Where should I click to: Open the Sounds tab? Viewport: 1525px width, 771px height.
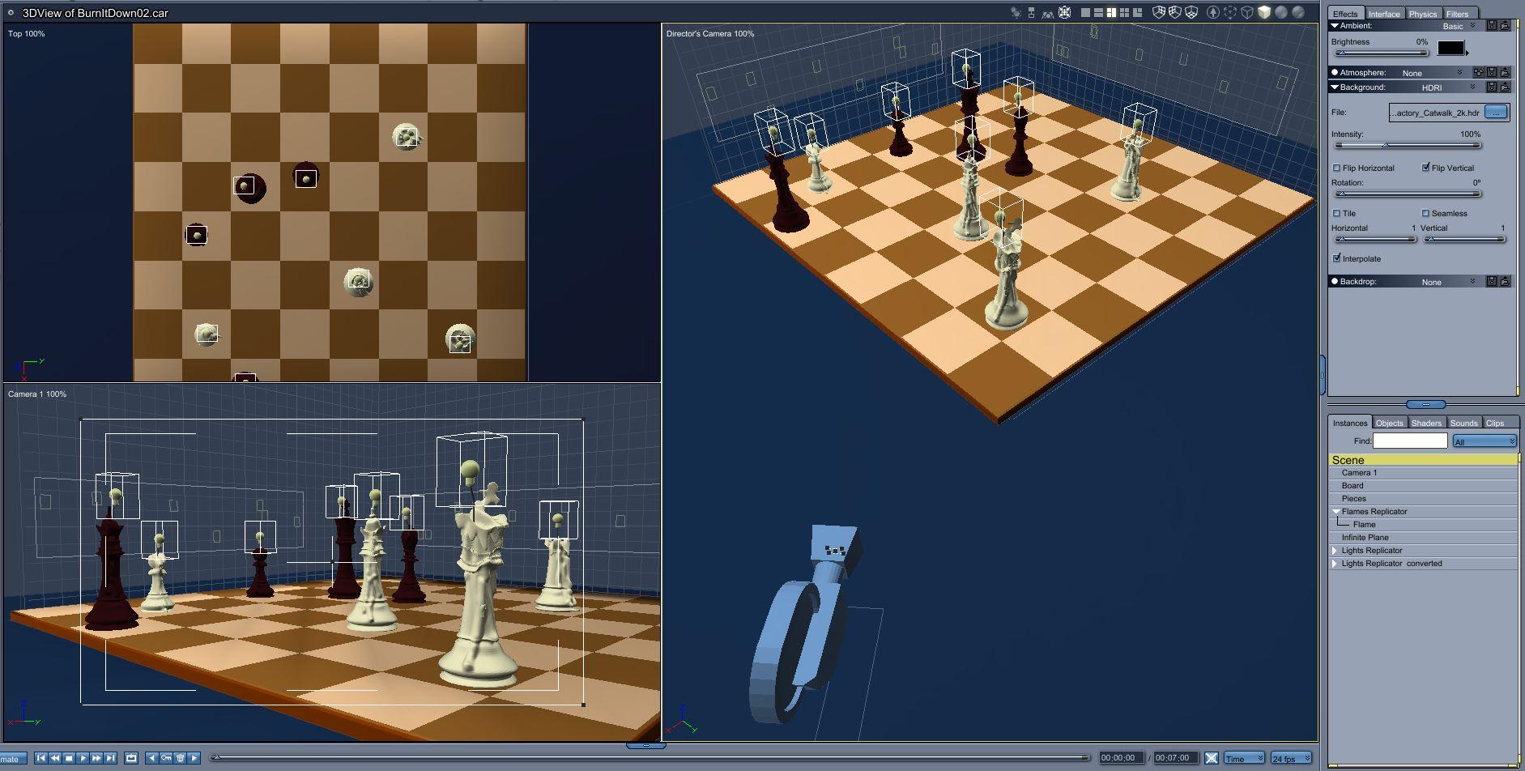[1463, 423]
